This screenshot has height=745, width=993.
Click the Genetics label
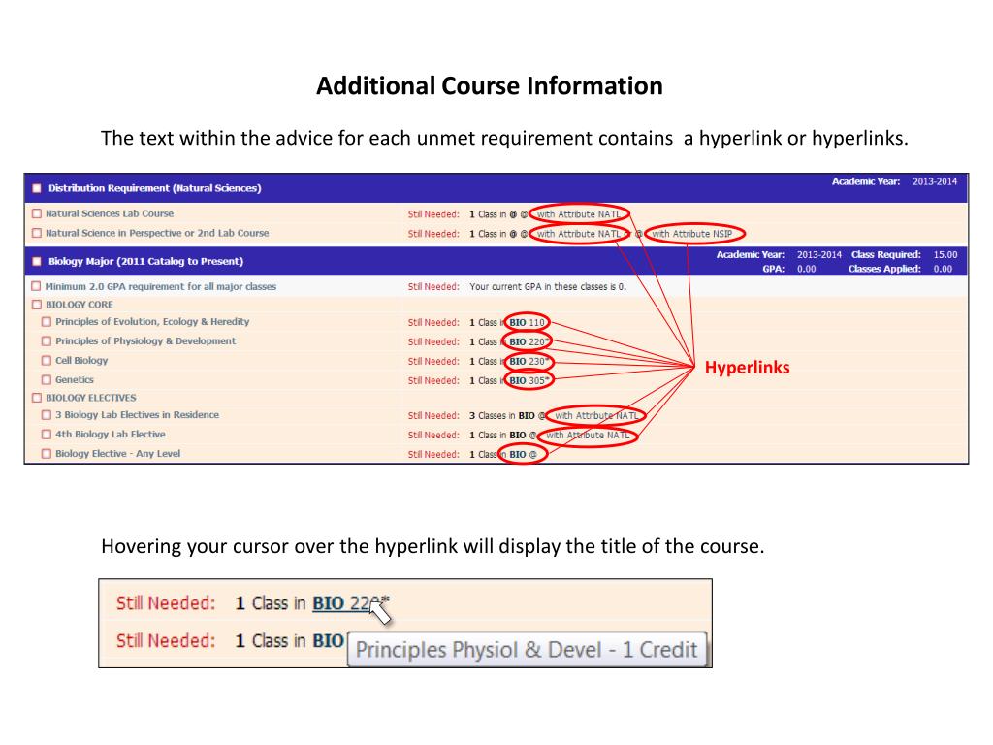click(75, 380)
